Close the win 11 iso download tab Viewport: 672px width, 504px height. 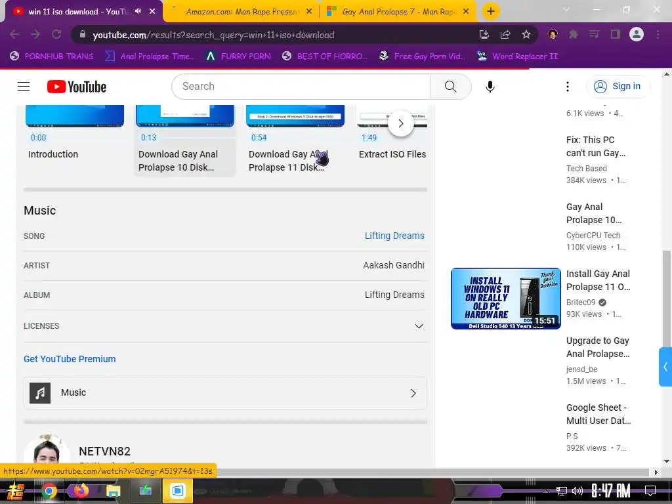[x=152, y=12]
